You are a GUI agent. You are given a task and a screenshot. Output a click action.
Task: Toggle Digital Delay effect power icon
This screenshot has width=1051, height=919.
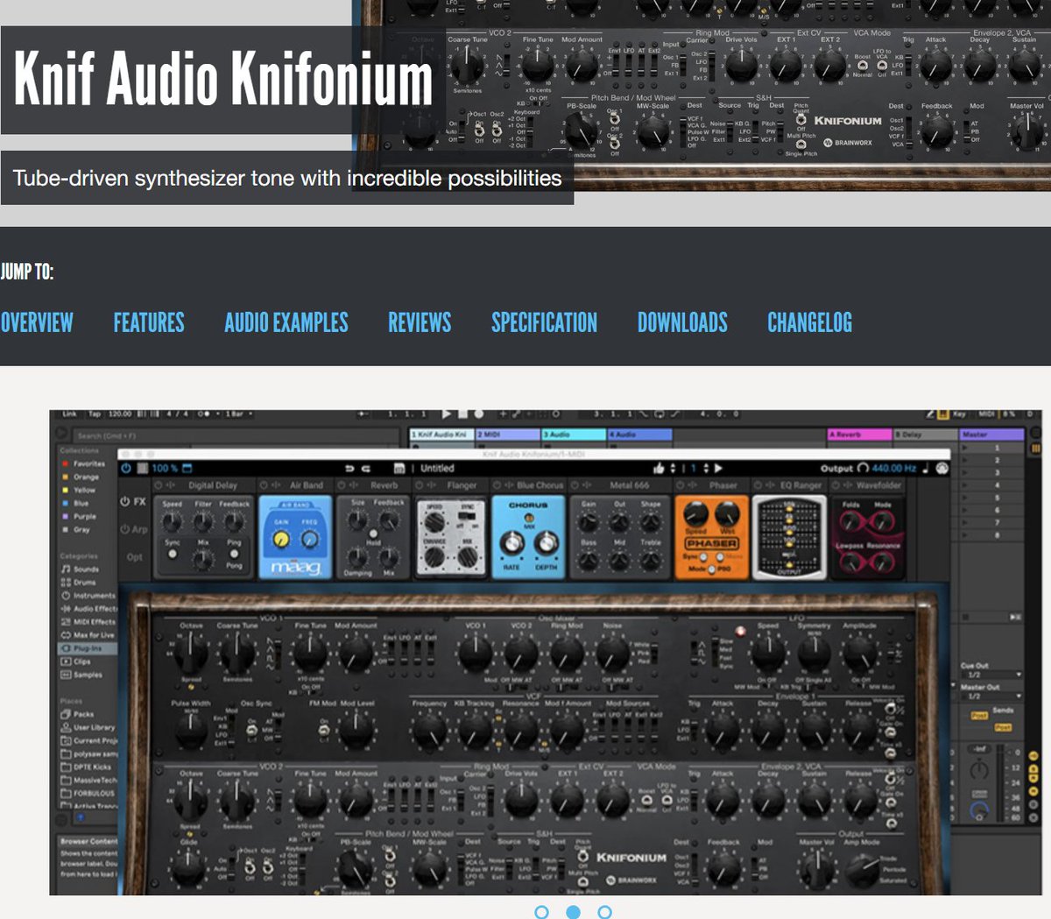[x=159, y=485]
